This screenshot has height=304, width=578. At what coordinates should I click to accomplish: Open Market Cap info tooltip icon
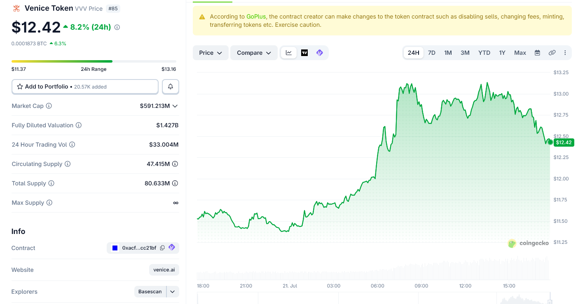click(x=49, y=106)
